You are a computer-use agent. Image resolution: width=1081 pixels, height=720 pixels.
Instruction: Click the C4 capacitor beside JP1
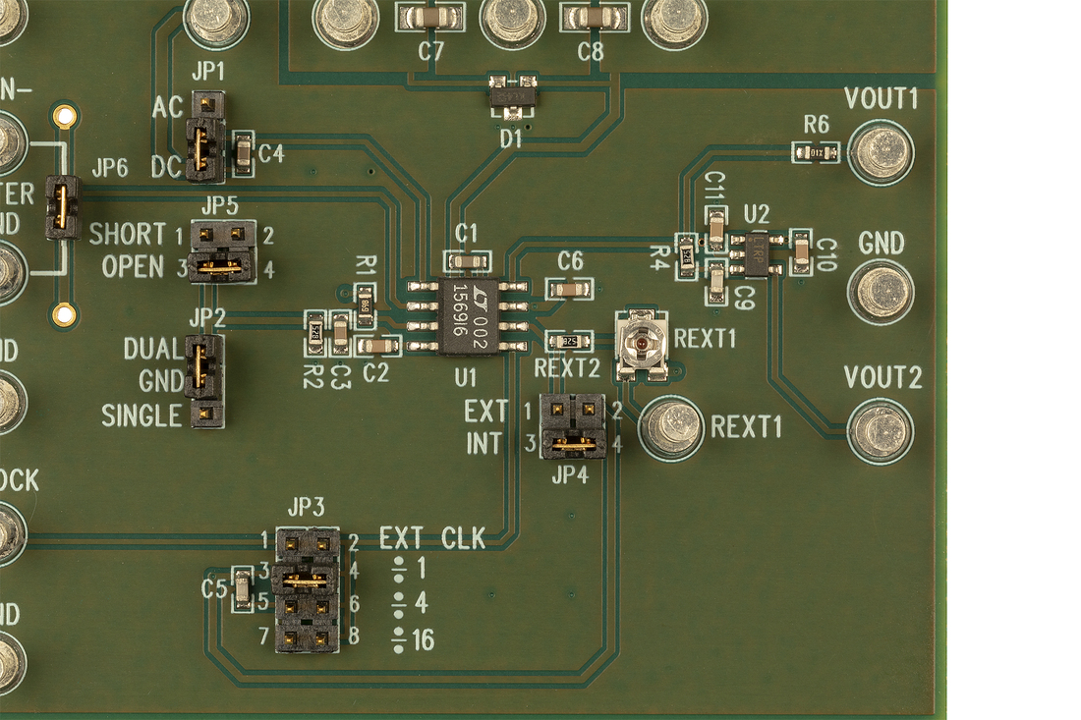point(244,153)
